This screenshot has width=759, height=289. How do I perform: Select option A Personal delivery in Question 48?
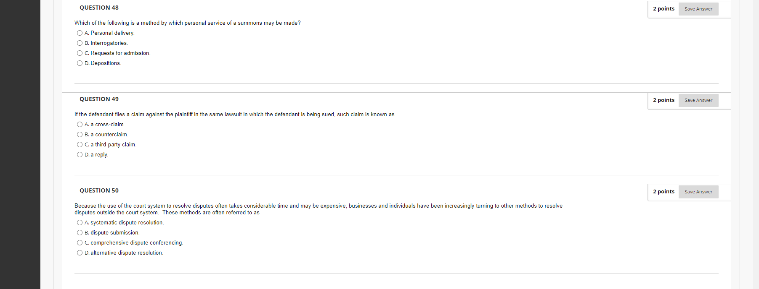(x=80, y=33)
